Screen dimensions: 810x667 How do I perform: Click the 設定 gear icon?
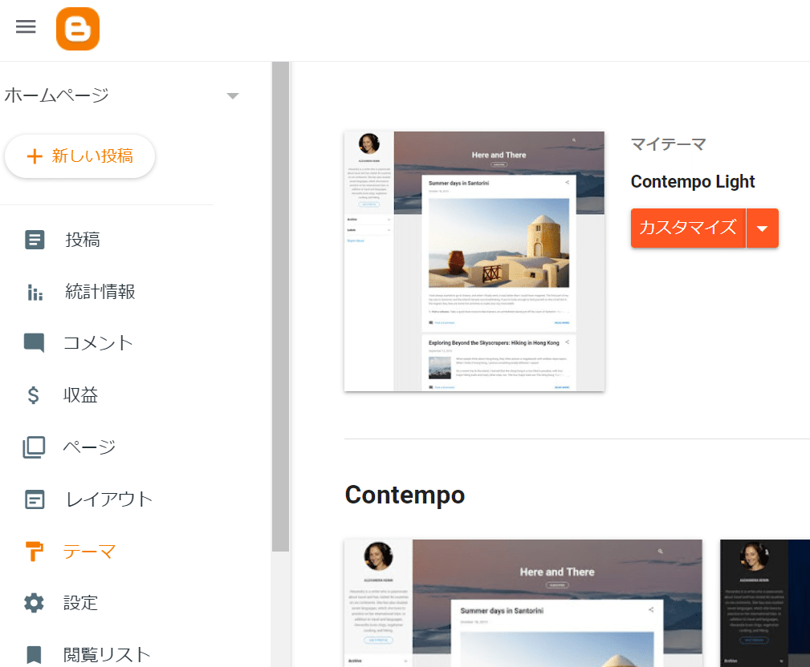(x=34, y=603)
